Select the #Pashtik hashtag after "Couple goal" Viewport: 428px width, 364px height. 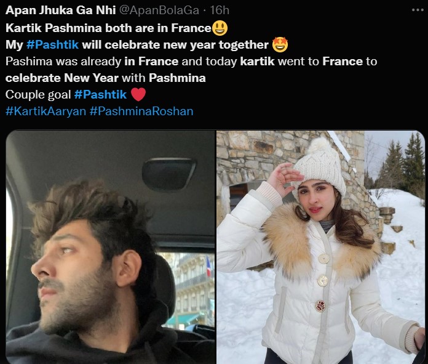click(x=100, y=95)
